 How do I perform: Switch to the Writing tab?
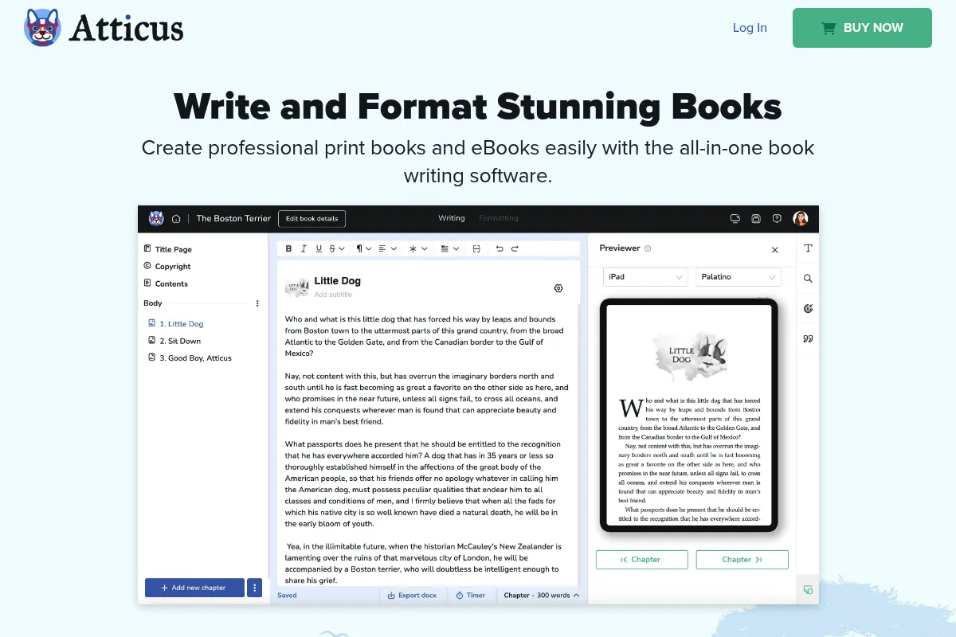[452, 218]
